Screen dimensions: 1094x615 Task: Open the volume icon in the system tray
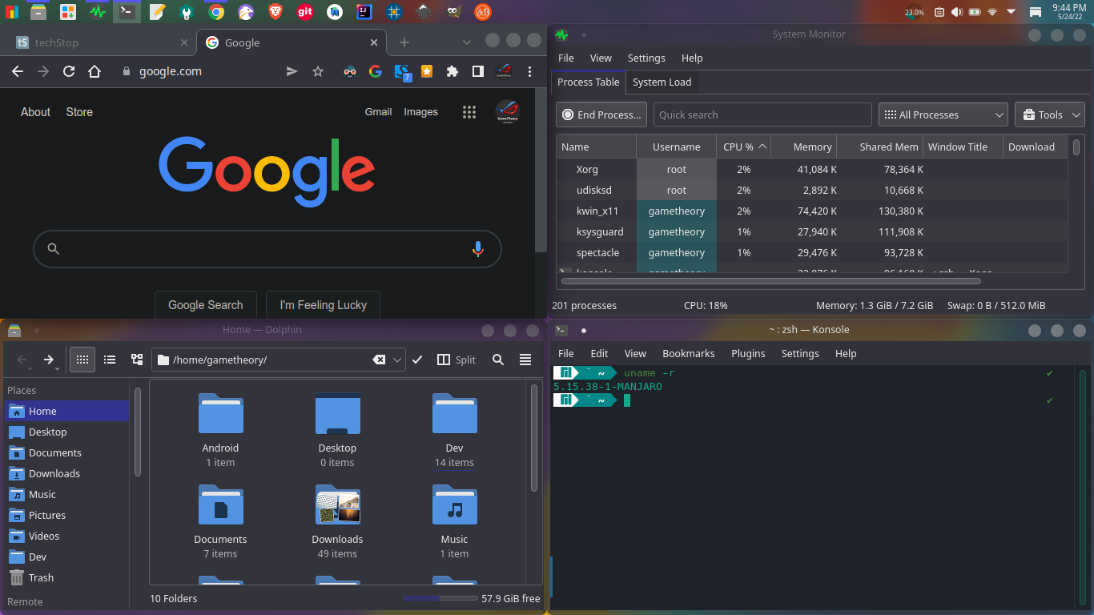(956, 12)
